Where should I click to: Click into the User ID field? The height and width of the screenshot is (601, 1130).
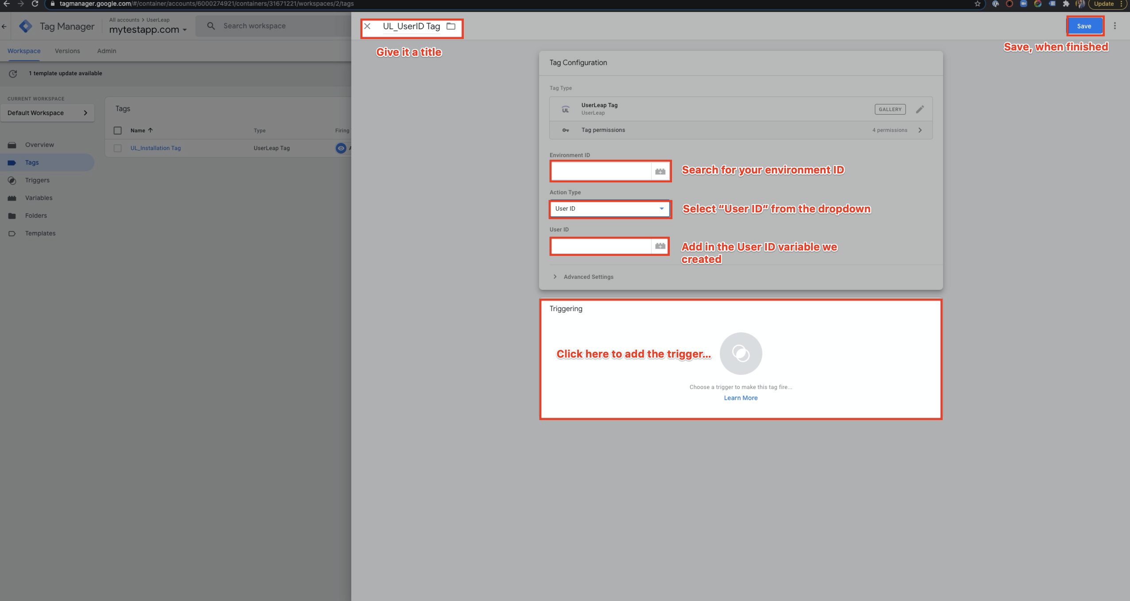(x=601, y=246)
